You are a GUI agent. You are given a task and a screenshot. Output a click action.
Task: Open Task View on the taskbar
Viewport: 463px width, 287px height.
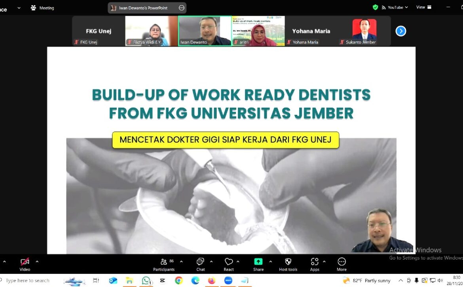[96, 281]
